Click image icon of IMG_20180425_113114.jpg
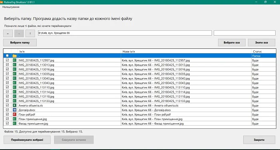The height and width of the screenshot is (150, 280). (15, 92)
